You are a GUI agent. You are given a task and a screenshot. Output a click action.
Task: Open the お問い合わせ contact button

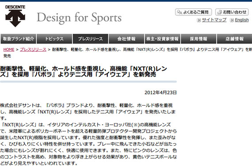pyautogui.click(x=232, y=12)
